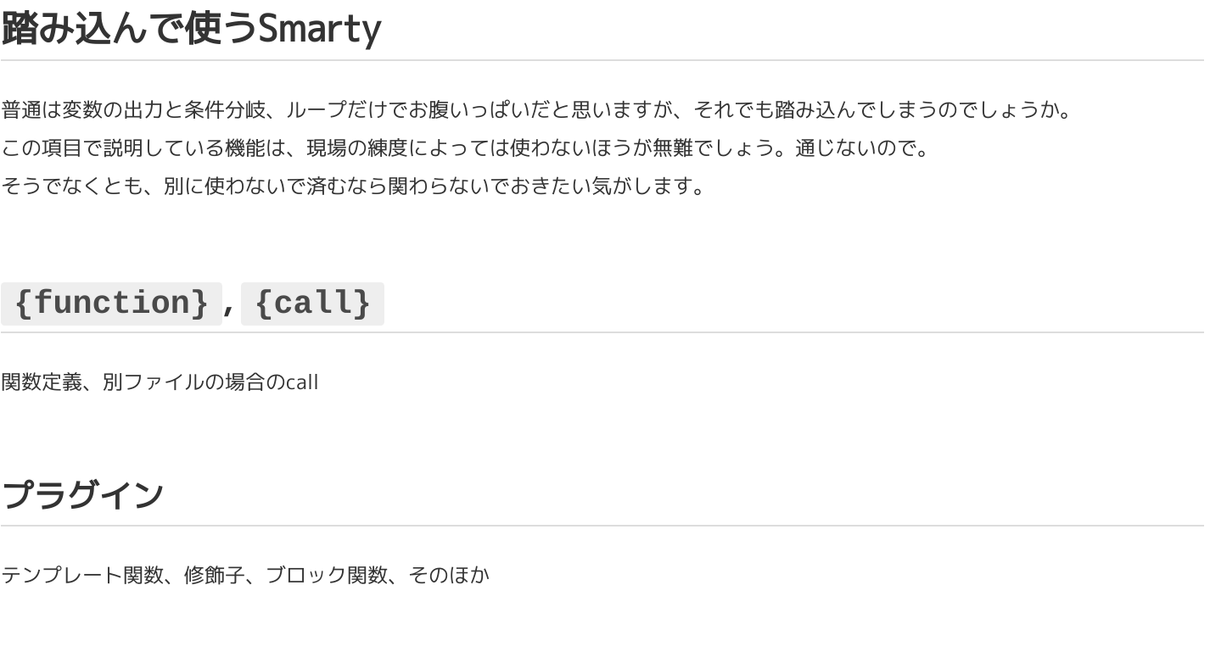
Task: Click the line starting with "そうでなくとも"
Action: pyautogui.click(x=354, y=186)
